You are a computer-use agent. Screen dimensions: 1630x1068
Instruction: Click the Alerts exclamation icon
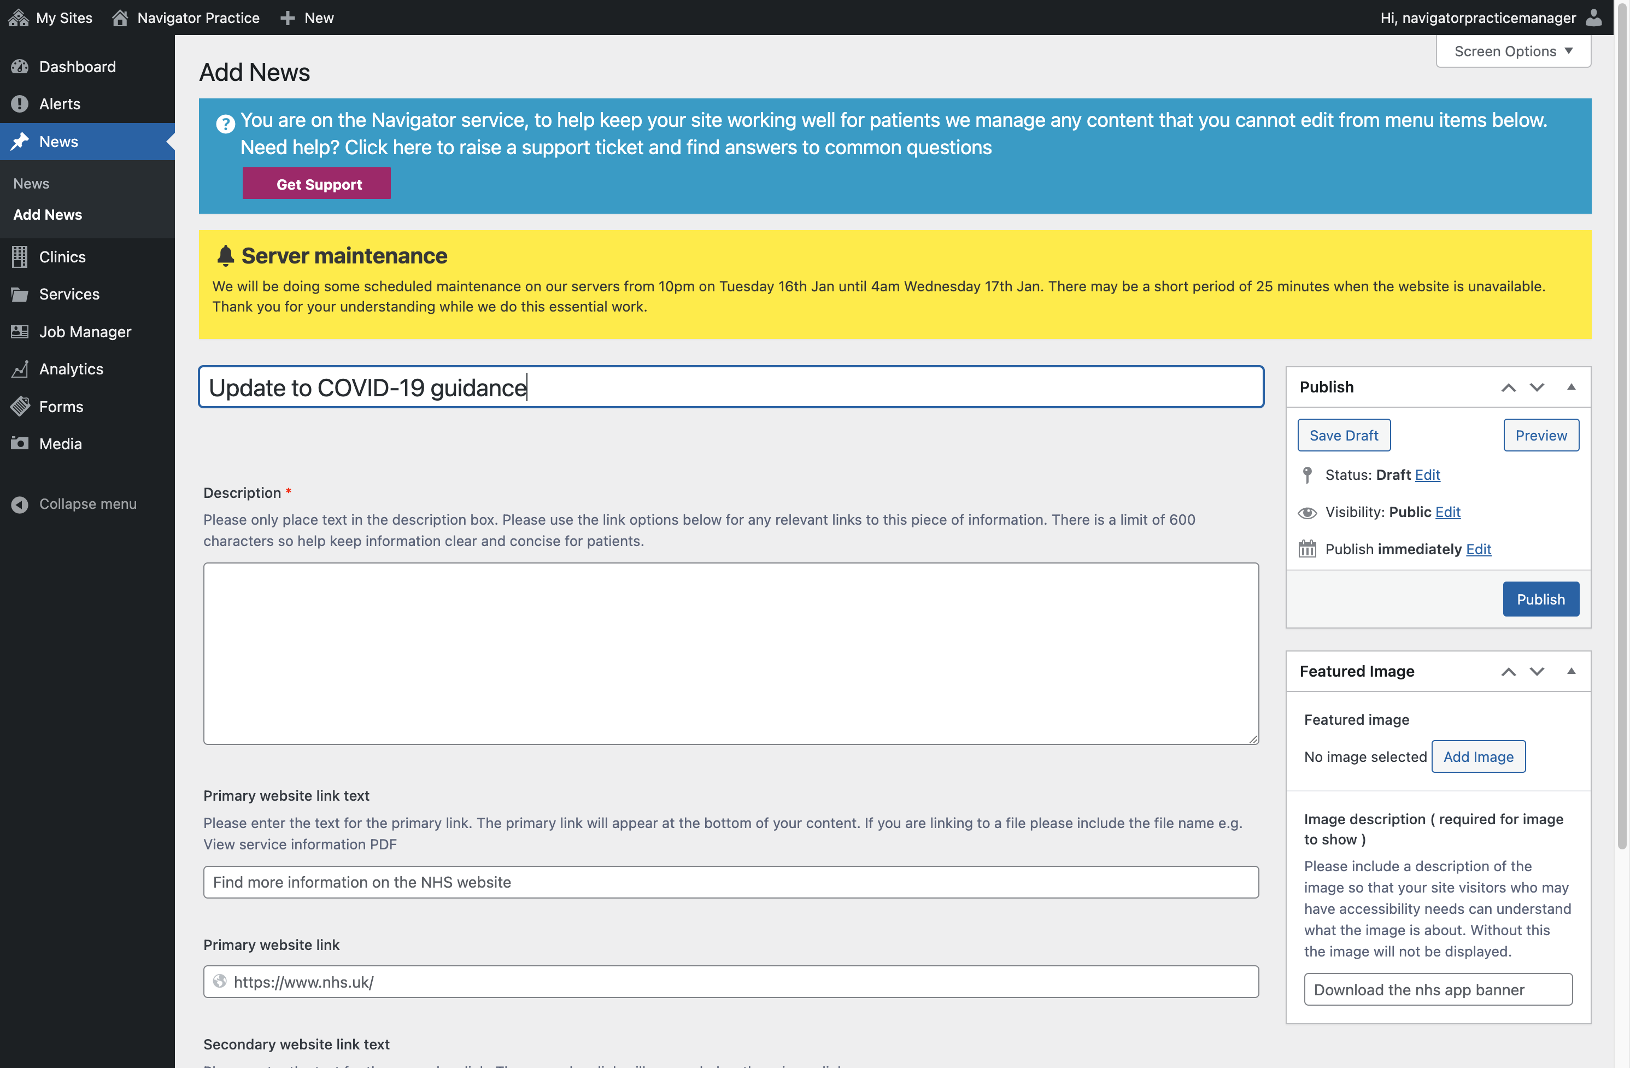click(20, 104)
